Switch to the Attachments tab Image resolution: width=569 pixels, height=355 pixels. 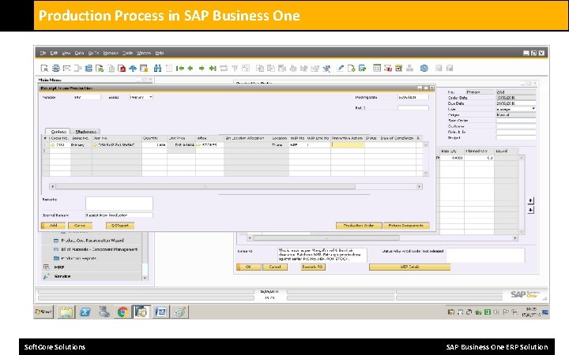[85, 132]
